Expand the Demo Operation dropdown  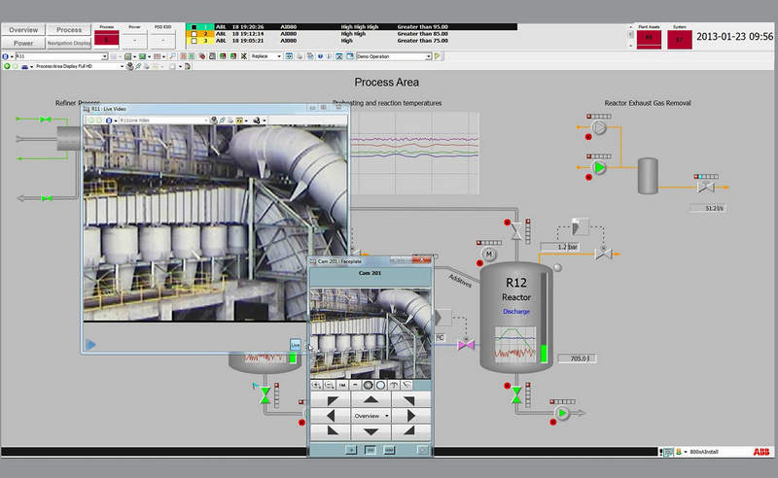tap(428, 56)
